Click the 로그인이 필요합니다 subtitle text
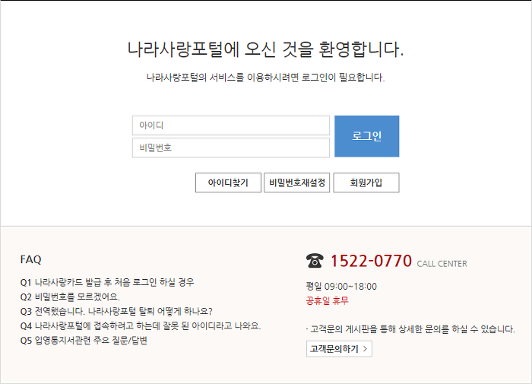This screenshot has width=532, height=384. coord(266,78)
